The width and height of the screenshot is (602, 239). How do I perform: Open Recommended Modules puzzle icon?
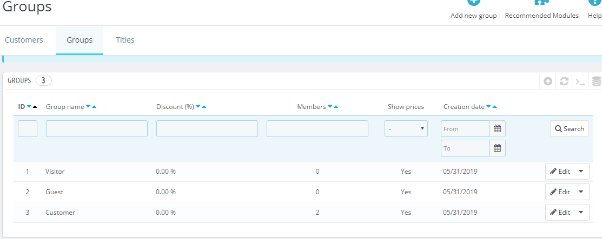(x=541, y=2)
